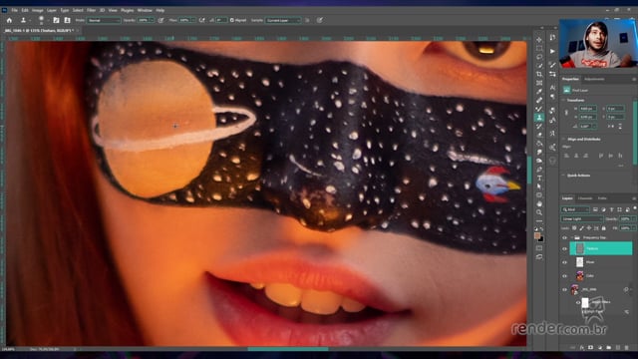Click the Texture layer thumbnail
This screenshot has height=359, width=638.
(x=580, y=248)
